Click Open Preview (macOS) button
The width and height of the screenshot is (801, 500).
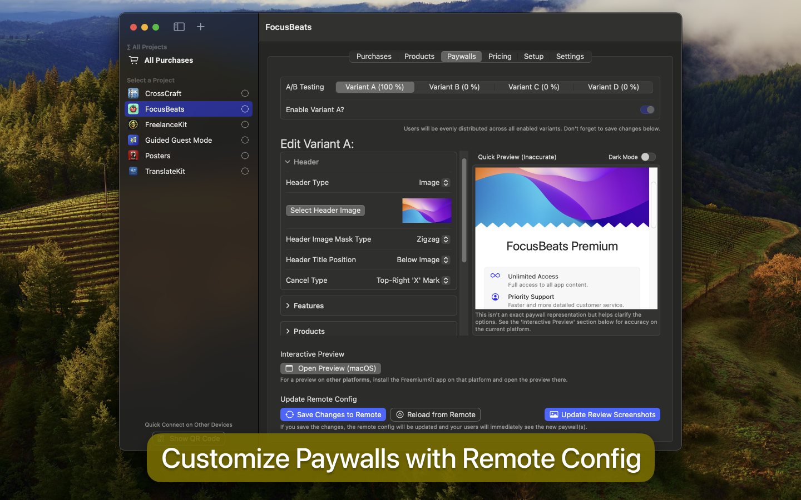pyautogui.click(x=330, y=368)
